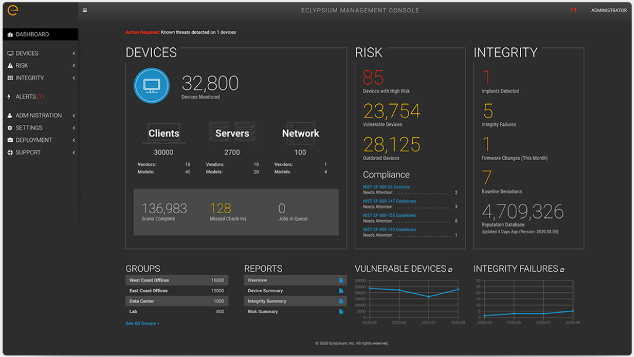Refresh the Integrity Failures chart

[x=563, y=270]
